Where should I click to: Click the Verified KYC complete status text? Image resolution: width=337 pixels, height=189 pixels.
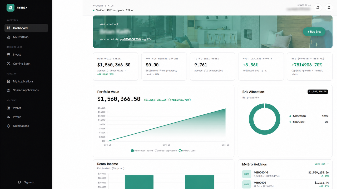[x=115, y=10]
